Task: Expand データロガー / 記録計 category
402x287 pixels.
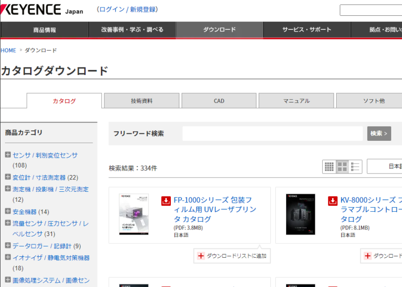Action: click(x=8, y=245)
